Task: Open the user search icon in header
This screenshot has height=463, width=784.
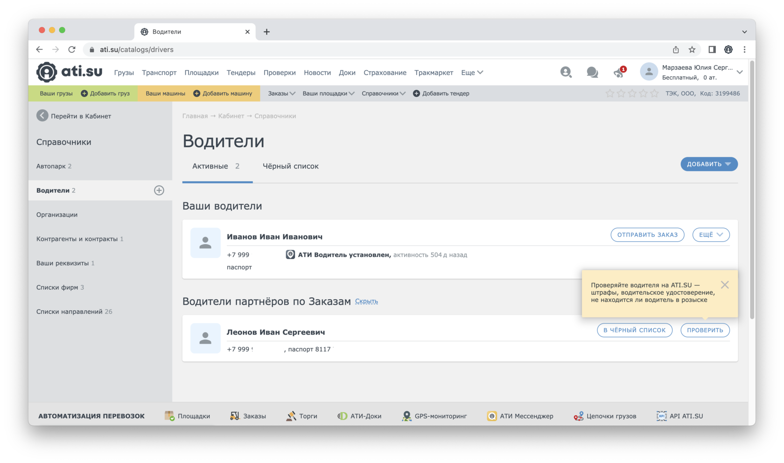Action: point(566,72)
